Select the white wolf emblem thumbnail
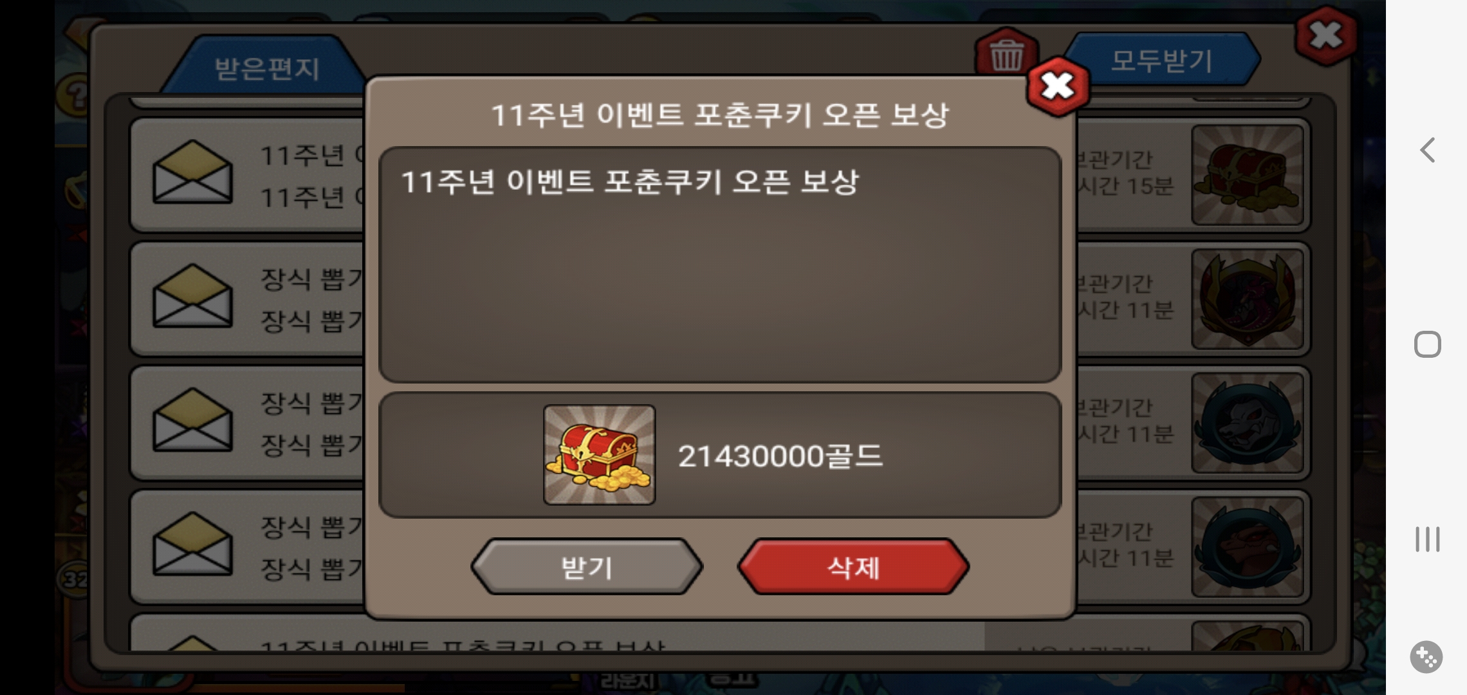The width and height of the screenshot is (1467, 695). [1248, 423]
